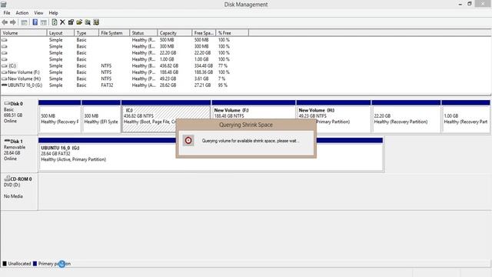Image resolution: width=492 pixels, height=277 pixels.
Task: Click the CD-ROM 0 drive icon
Action: tap(7, 179)
